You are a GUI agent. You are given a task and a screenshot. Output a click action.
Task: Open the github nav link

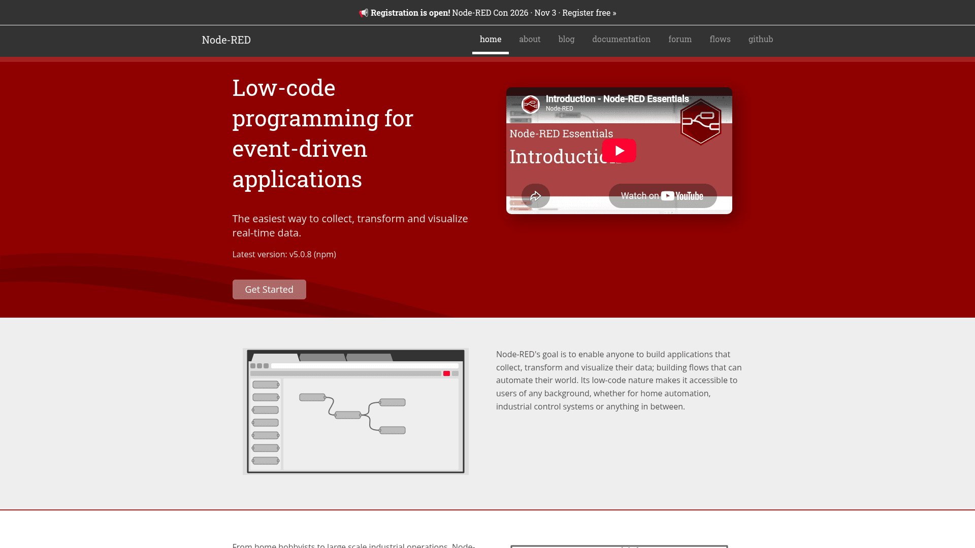(x=761, y=39)
